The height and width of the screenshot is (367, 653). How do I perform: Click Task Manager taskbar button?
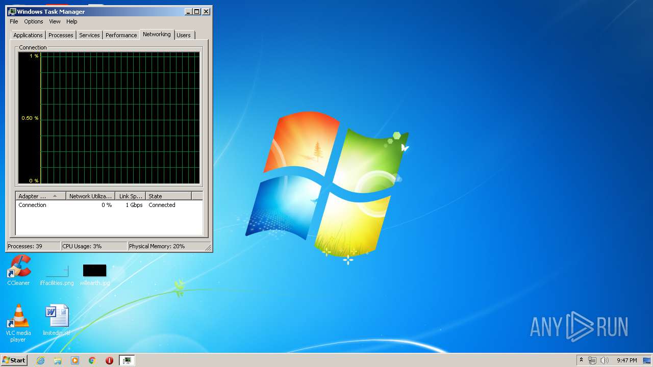(127, 360)
